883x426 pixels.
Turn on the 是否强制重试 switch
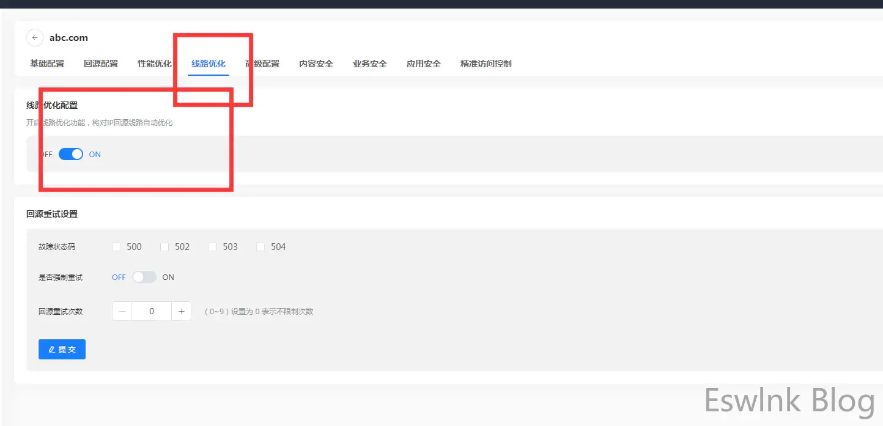click(x=144, y=277)
